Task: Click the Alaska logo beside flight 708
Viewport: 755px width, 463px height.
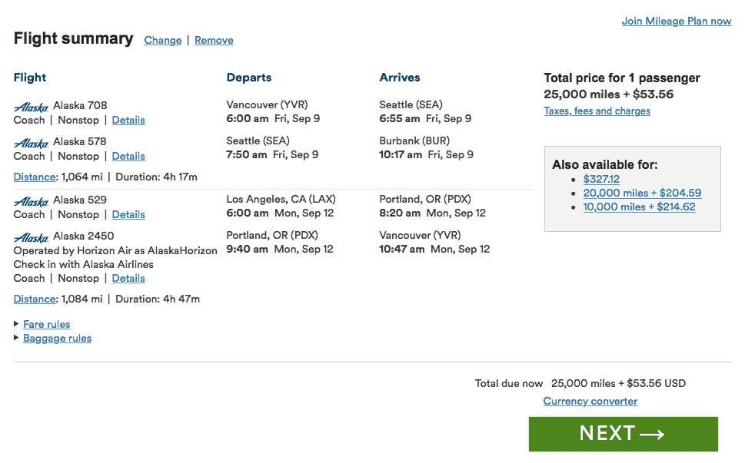Action: [x=31, y=107]
